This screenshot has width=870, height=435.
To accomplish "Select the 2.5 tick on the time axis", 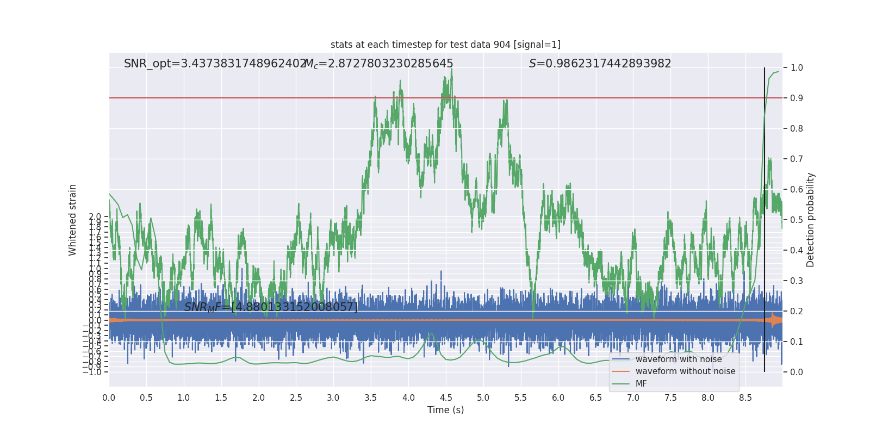I will (x=296, y=398).
